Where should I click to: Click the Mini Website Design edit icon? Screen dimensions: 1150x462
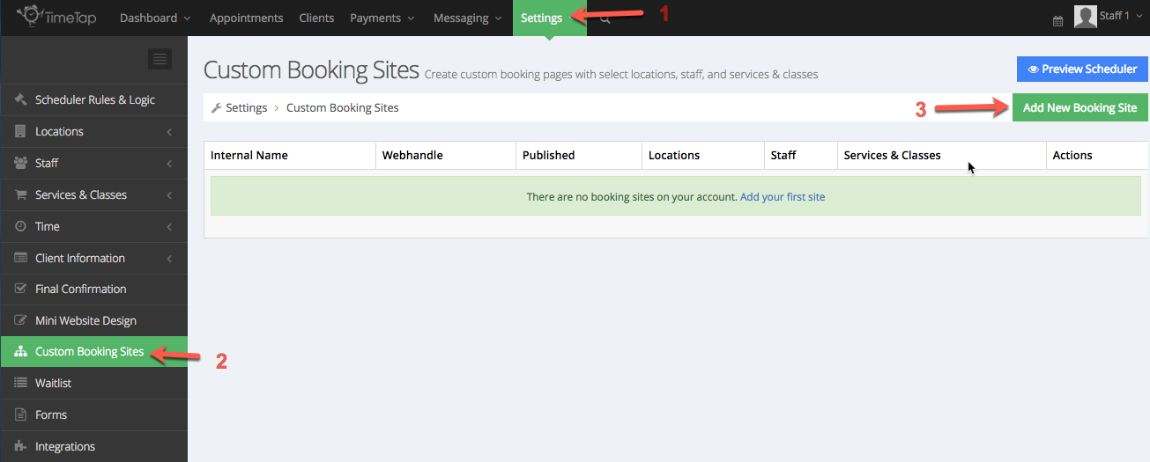click(x=20, y=320)
